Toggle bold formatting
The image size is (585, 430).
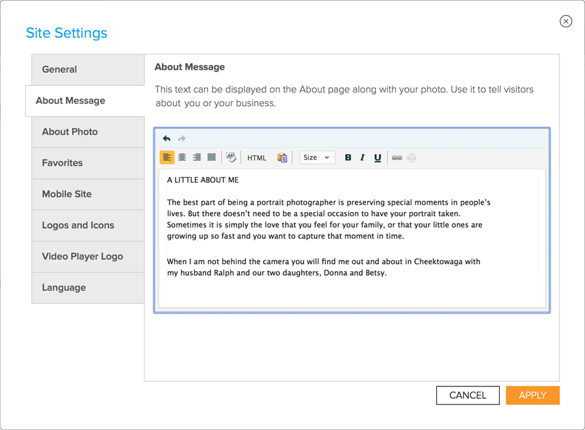348,157
